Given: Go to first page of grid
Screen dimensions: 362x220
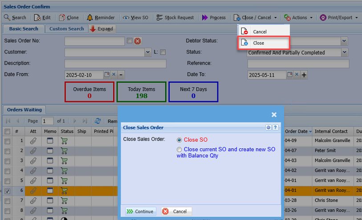Looking at the screenshot, I should click(x=8, y=121).
